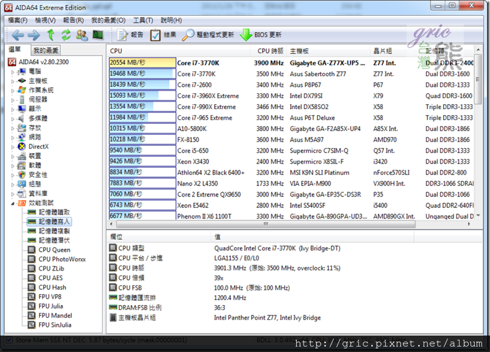The image size is (490, 352).
Task: Open 驅動程式更新 driver update
Action: [208, 35]
